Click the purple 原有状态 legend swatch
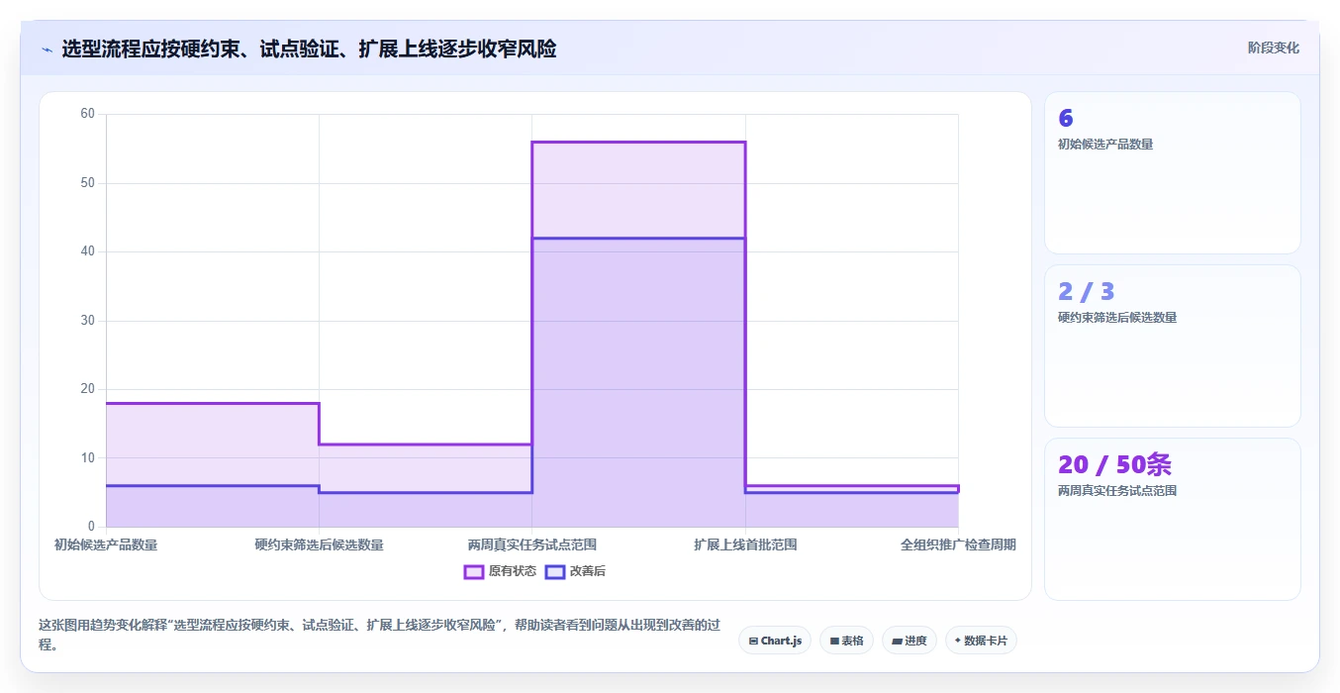 [x=474, y=571]
